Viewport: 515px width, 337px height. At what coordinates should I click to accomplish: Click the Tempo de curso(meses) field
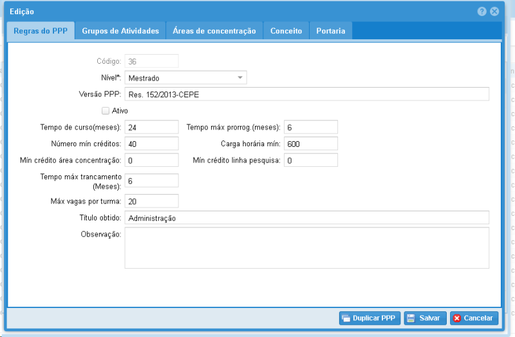(x=151, y=128)
